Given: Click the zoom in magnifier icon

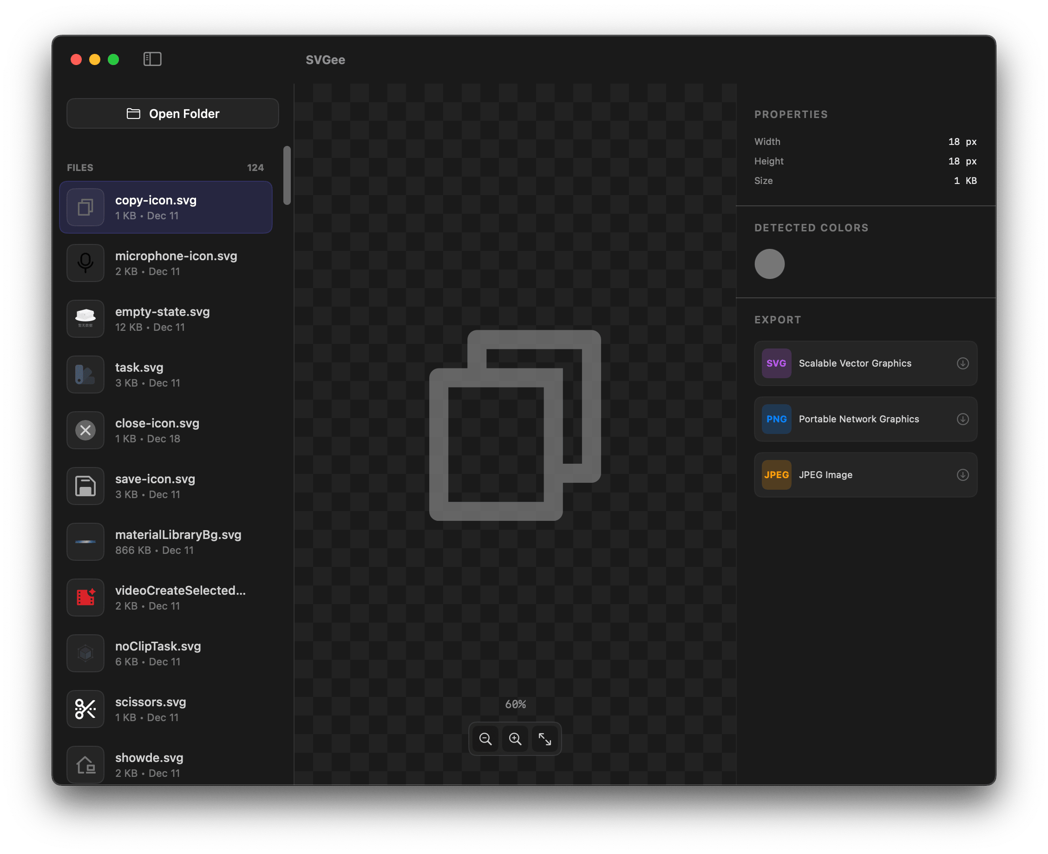Looking at the screenshot, I should (x=515, y=738).
